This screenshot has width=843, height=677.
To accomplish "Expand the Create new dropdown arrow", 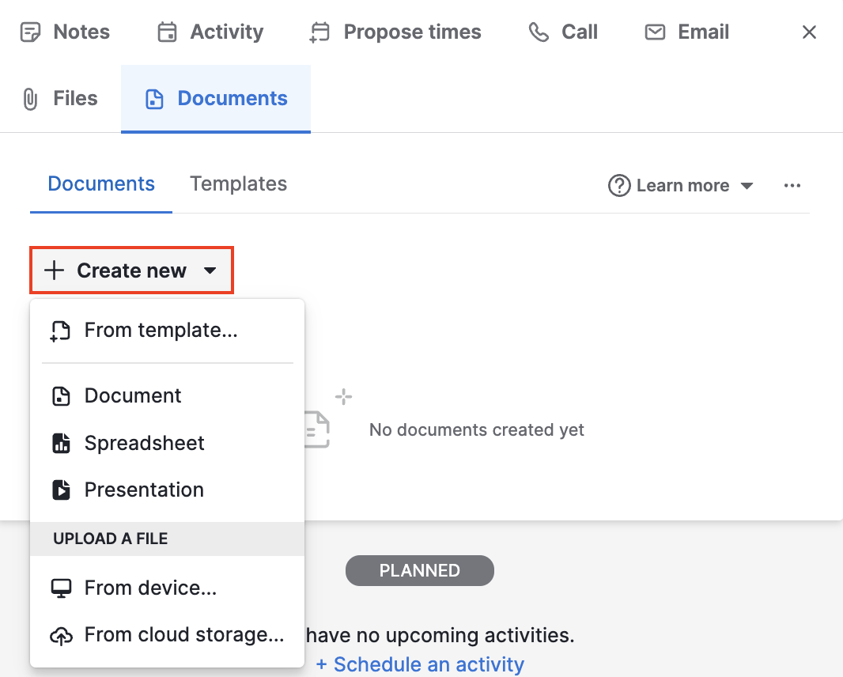I will point(210,270).
